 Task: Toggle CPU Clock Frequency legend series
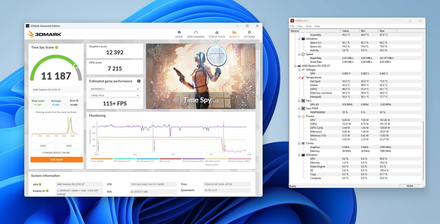[193, 160]
